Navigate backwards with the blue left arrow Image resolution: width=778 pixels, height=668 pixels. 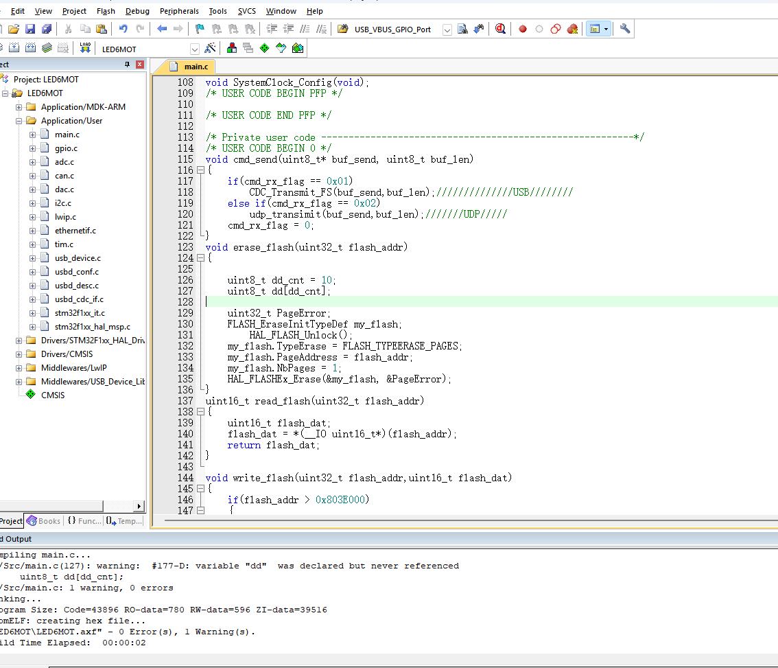[x=162, y=30]
